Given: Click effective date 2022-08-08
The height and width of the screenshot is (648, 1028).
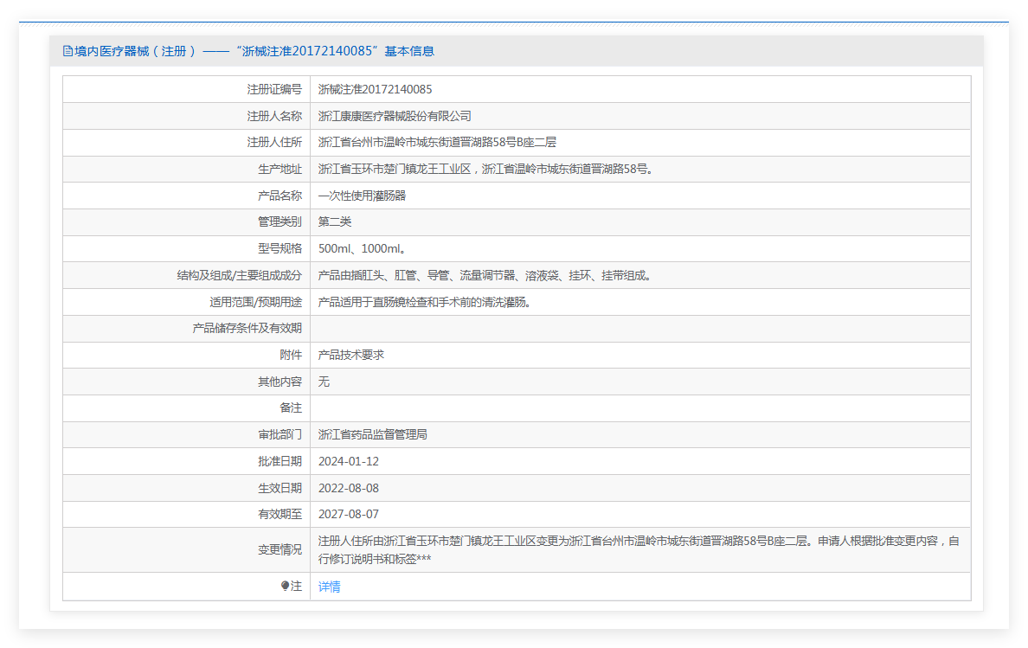Looking at the screenshot, I should [x=348, y=488].
